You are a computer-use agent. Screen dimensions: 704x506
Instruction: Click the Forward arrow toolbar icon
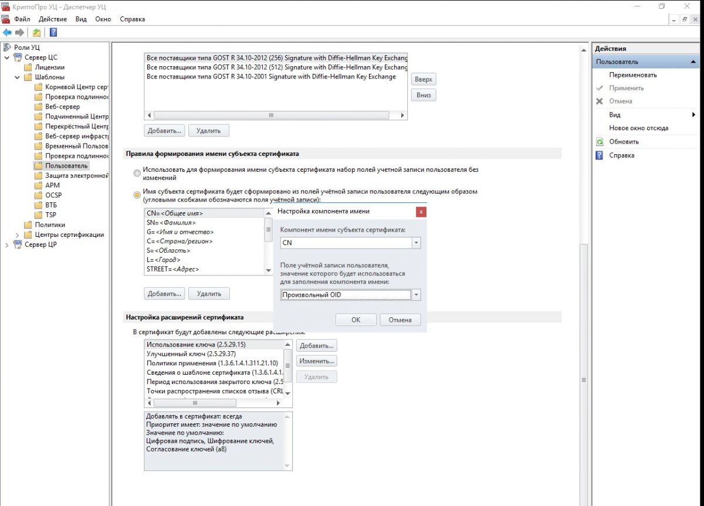pyautogui.click(x=19, y=32)
